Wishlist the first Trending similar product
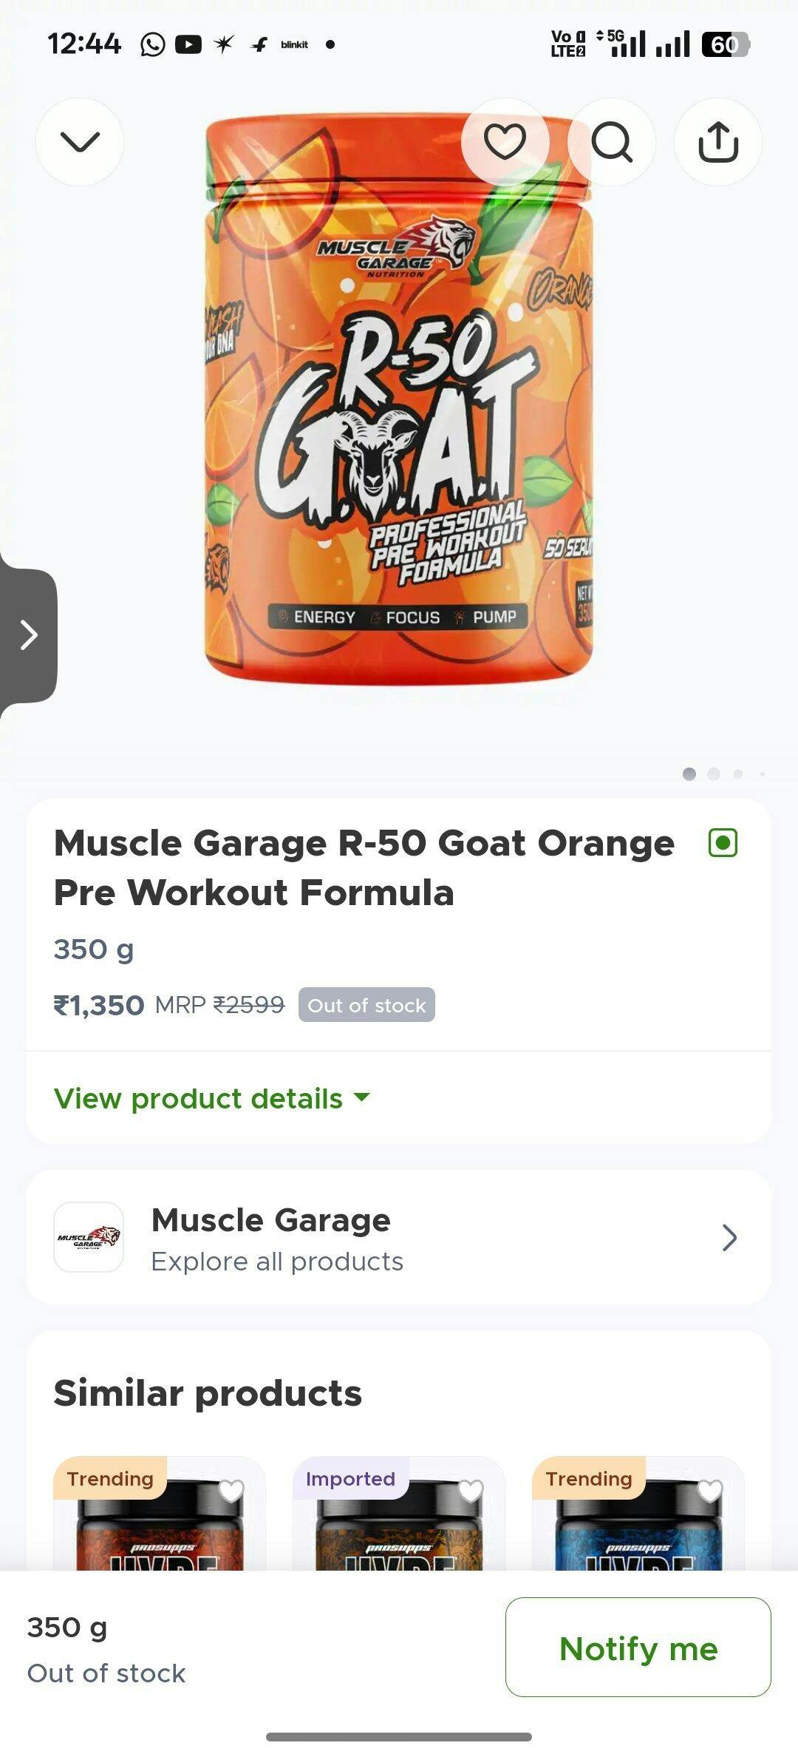 click(x=231, y=1492)
